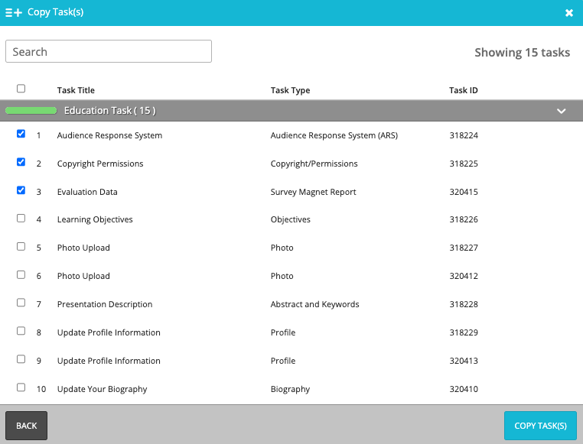Click the Objectives task type
The image size is (583, 444).
pyautogui.click(x=291, y=219)
